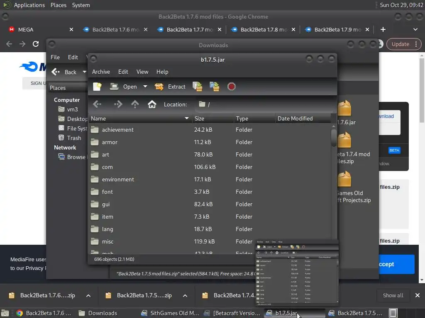Select the achievement folder
425x318 pixels.
tap(210, 130)
